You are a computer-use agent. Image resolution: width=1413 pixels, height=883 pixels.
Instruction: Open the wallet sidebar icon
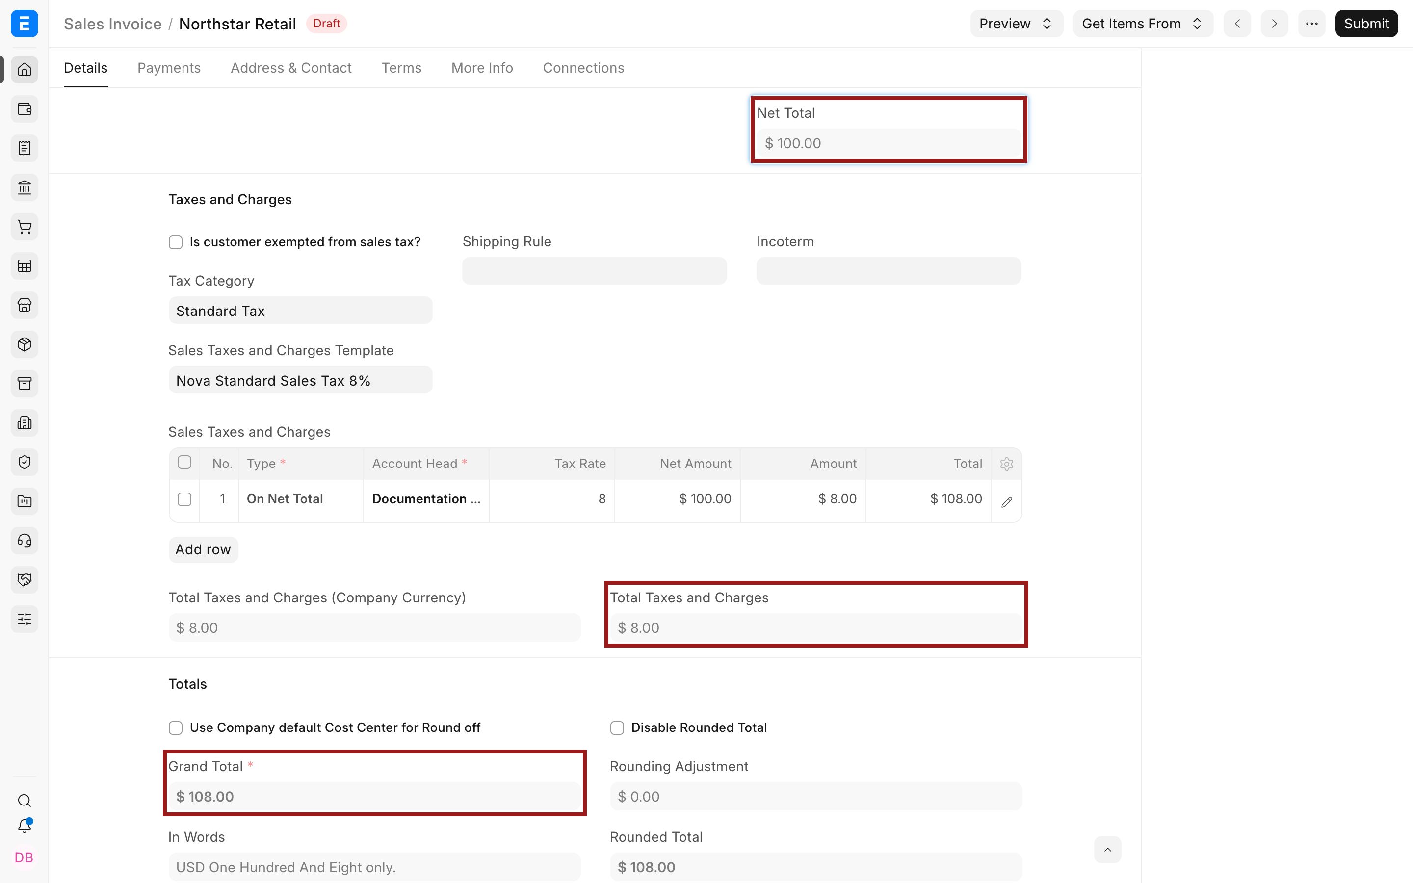click(25, 109)
